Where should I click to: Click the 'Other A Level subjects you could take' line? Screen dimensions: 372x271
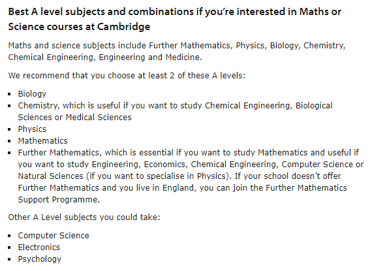click(x=84, y=217)
